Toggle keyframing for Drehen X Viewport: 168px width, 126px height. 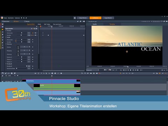pos(33,57)
